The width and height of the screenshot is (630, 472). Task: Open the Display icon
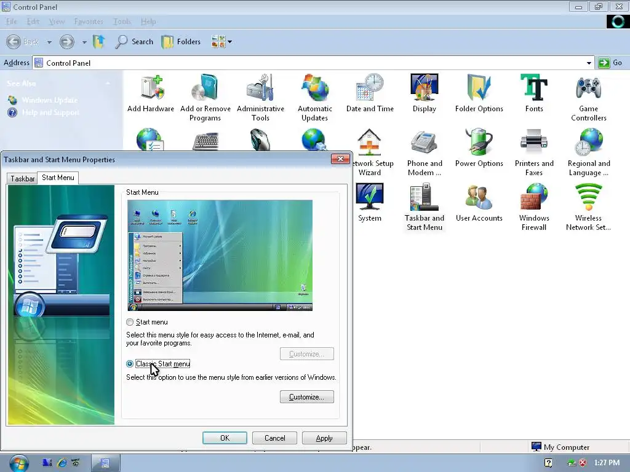(425, 93)
